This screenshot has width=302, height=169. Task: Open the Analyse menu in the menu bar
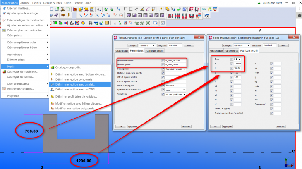25,3
